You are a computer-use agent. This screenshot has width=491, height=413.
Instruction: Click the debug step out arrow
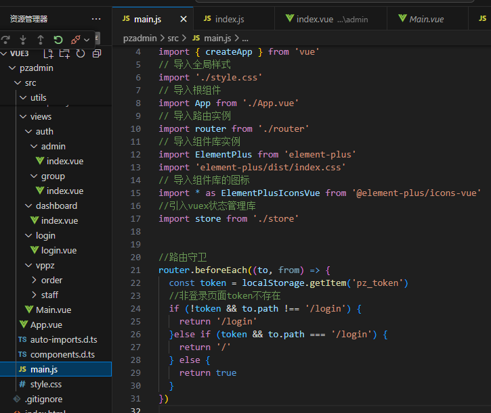(x=41, y=39)
